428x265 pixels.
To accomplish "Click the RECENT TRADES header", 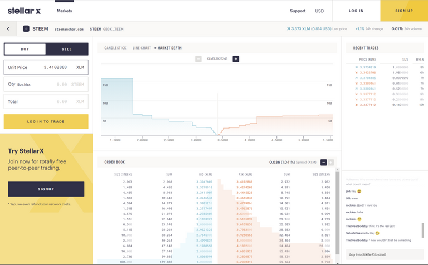I will (366, 48).
